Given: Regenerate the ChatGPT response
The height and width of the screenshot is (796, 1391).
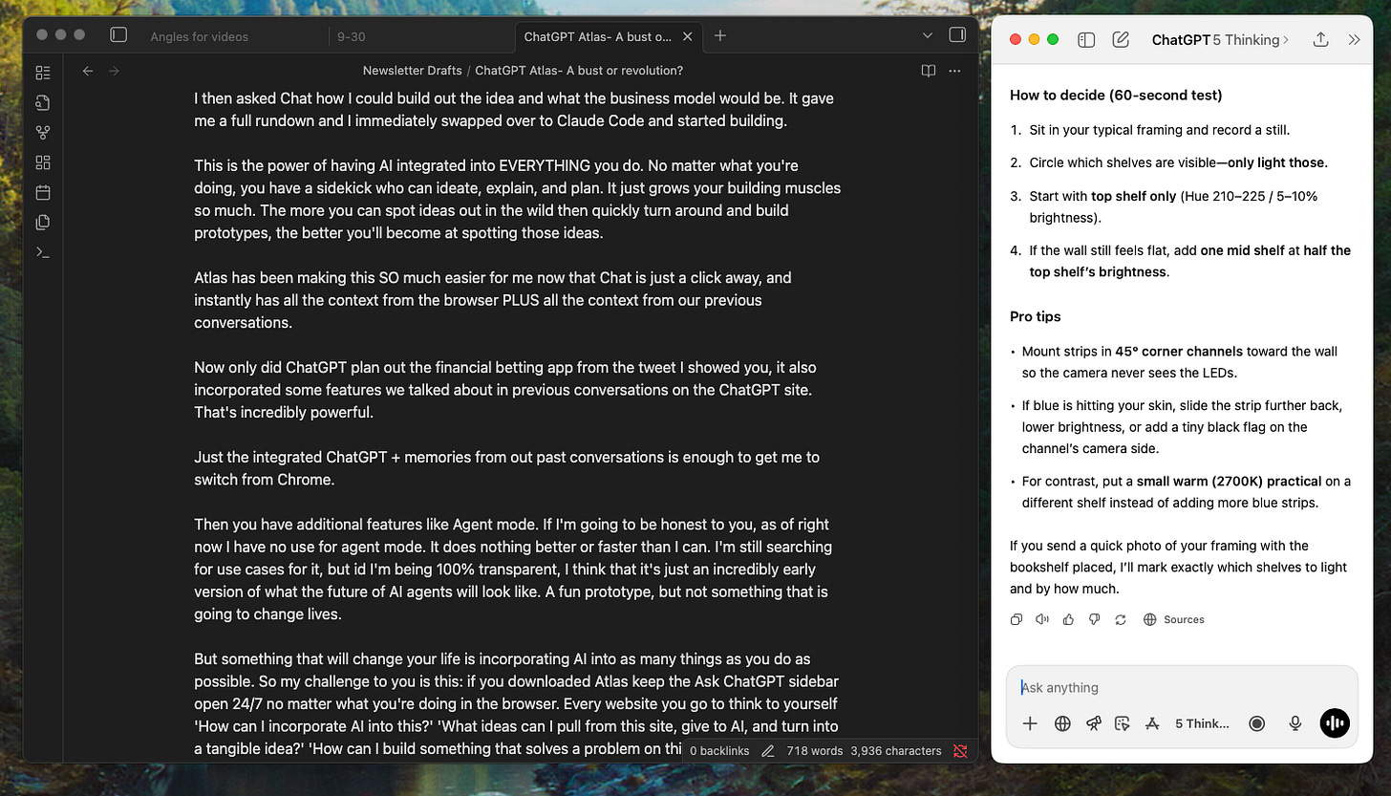Looking at the screenshot, I should pyautogui.click(x=1120, y=619).
